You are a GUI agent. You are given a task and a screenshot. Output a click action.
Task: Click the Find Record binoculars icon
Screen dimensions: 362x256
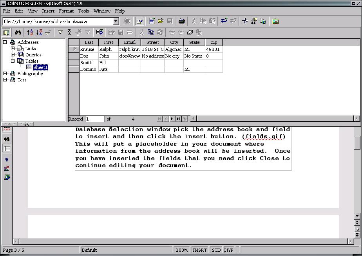tap(18, 32)
